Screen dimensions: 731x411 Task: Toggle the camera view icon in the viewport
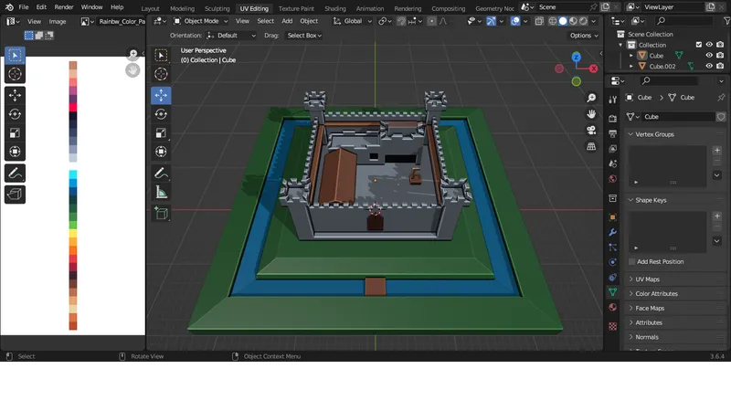[591, 131]
